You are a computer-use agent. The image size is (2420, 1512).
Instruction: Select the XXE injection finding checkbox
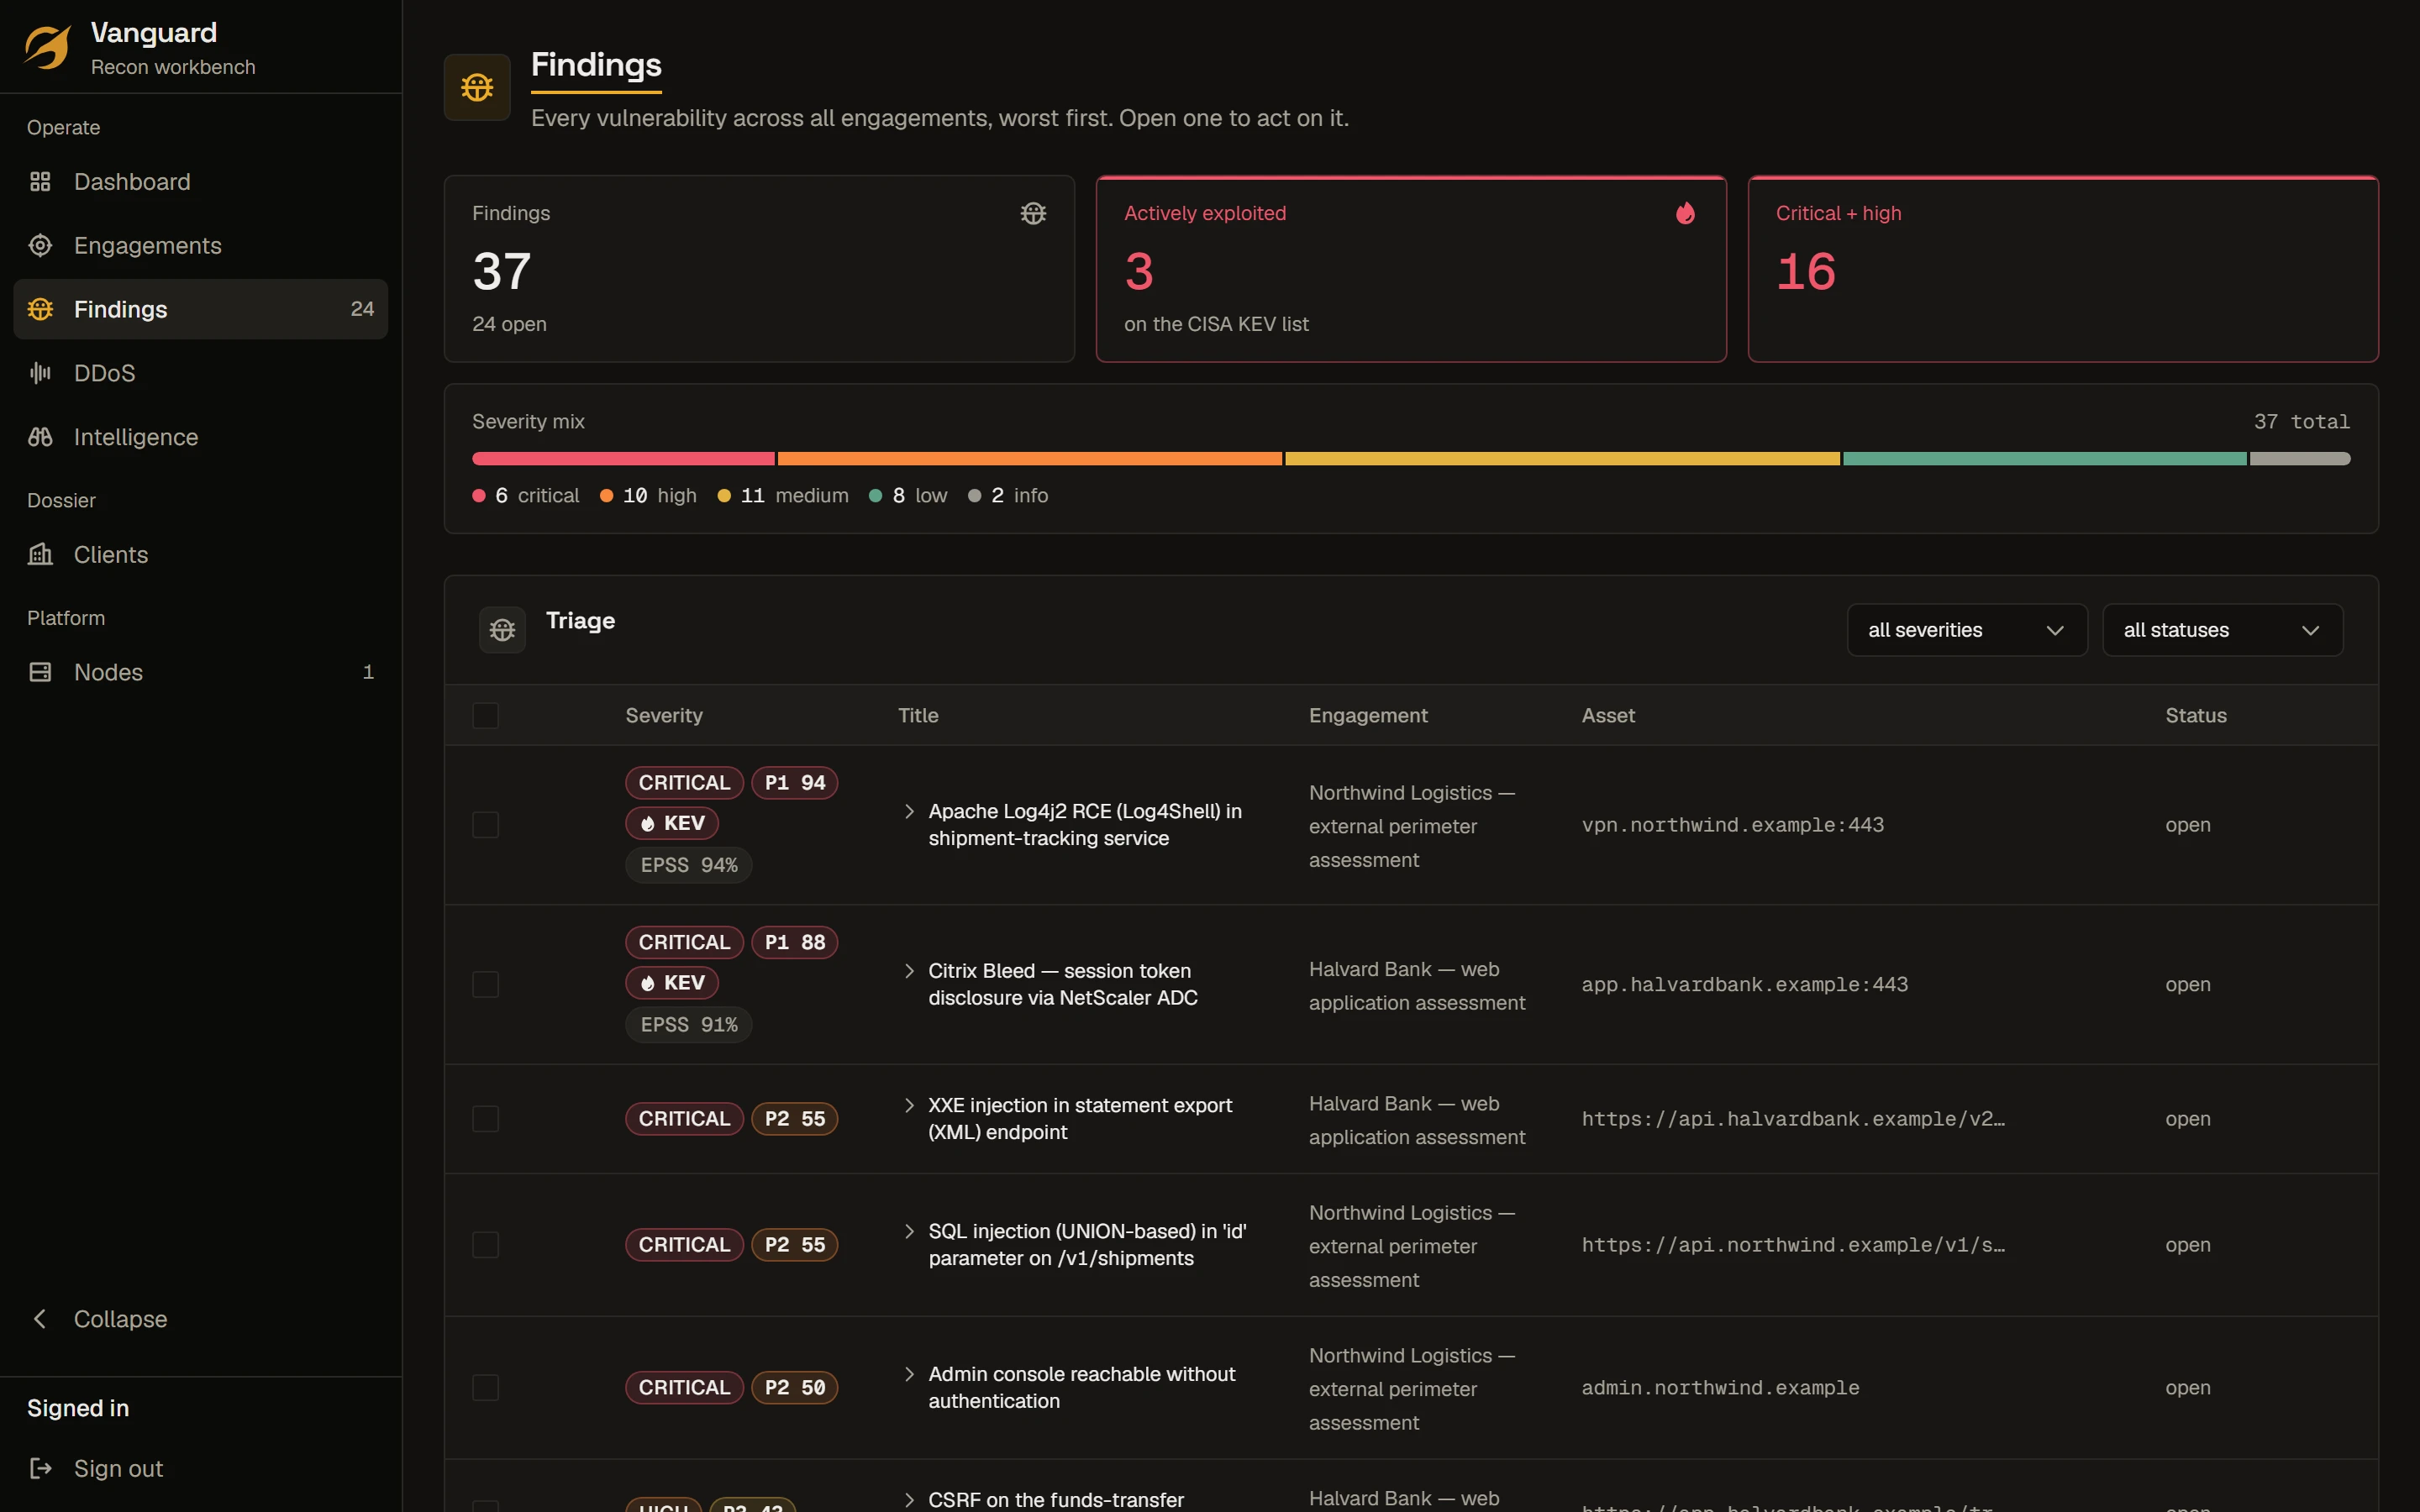[485, 1118]
